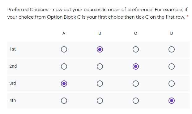Pick D in the 2nd row
The height and width of the screenshot is (114, 192).
pyautogui.click(x=172, y=66)
